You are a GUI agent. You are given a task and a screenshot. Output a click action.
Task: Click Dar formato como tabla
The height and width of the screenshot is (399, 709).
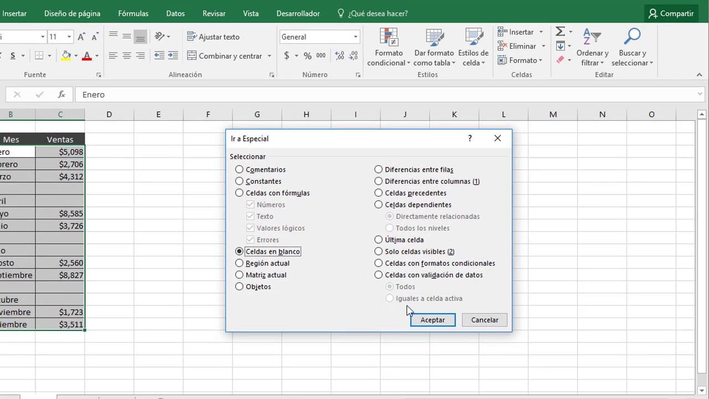click(x=434, y=47)
